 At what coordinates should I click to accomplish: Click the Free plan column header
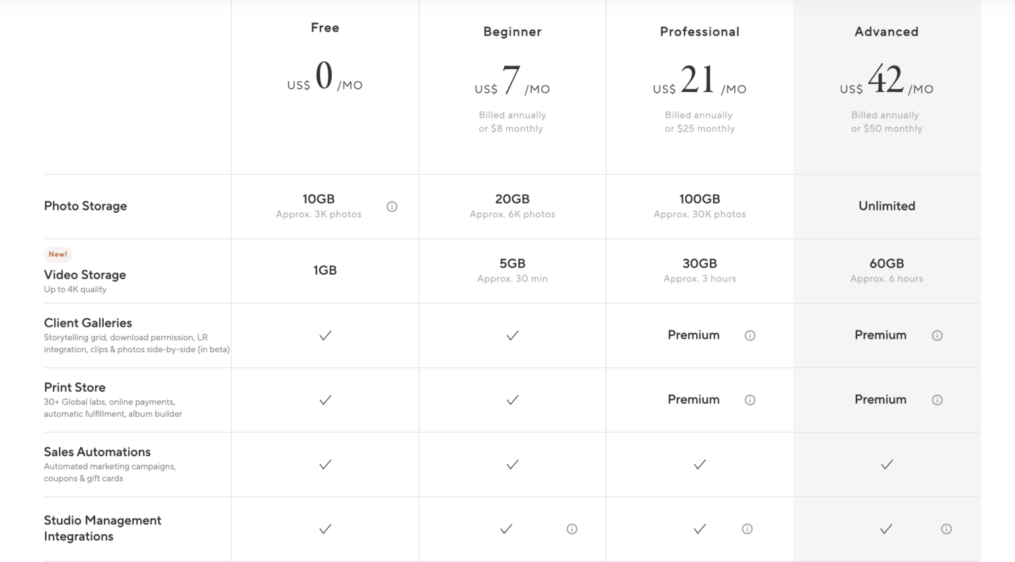tap(324, 28)
